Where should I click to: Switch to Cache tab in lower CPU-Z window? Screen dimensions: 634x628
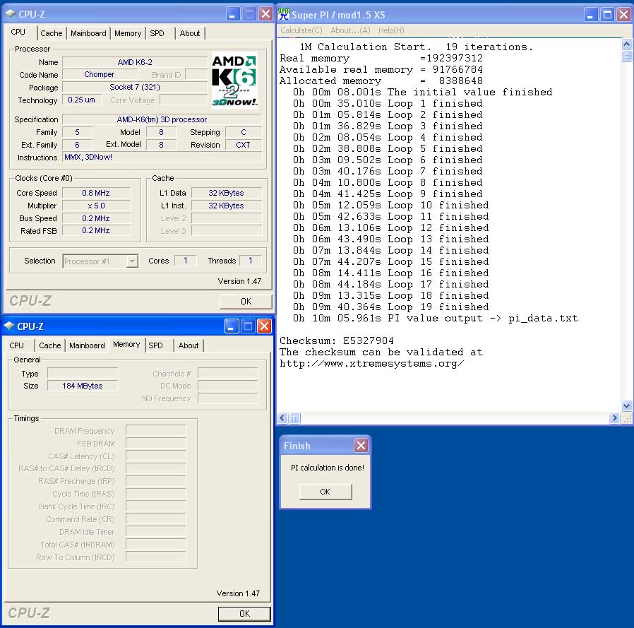(x=49, y=345)
